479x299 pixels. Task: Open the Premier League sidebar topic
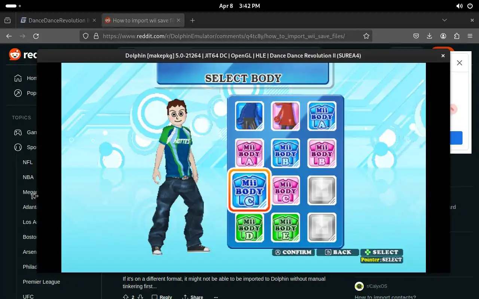[41, 282]
